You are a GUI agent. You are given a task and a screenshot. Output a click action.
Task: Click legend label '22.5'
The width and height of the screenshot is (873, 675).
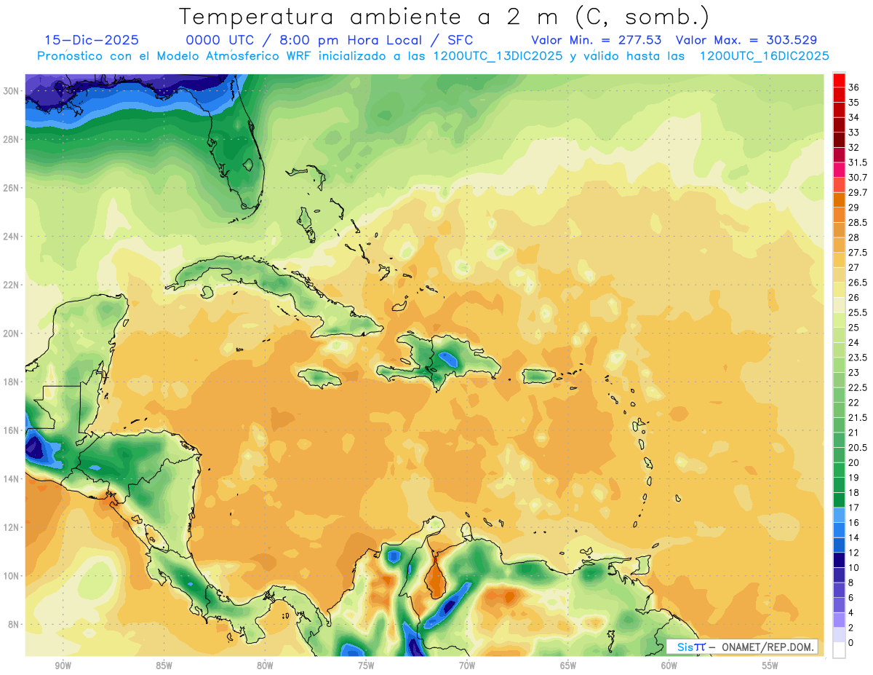point(858,387)
